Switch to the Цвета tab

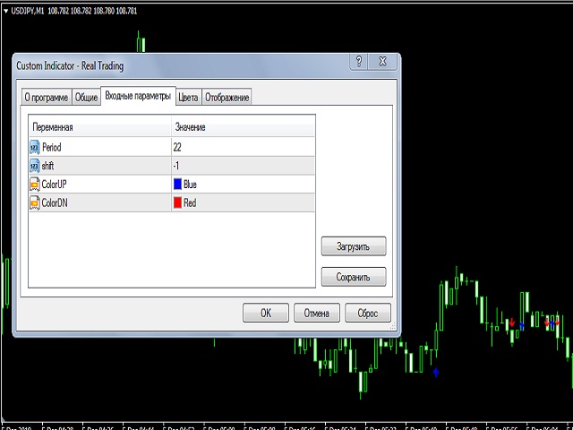pyautogui.click(x=188, y=97)
